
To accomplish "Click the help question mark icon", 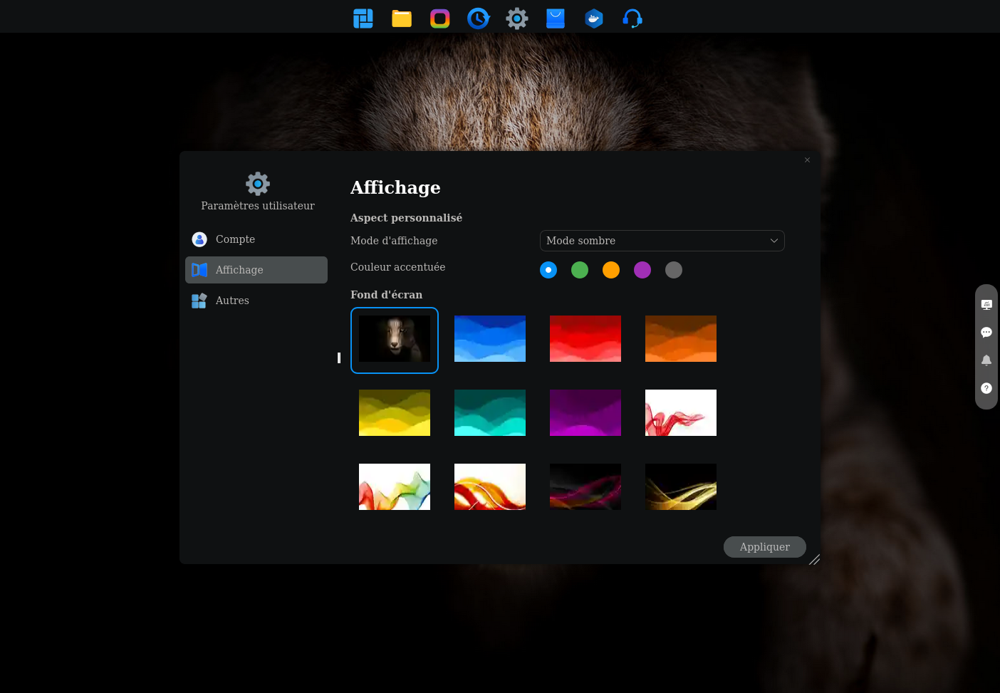I will pyautogui.click(x=986, y=388).
